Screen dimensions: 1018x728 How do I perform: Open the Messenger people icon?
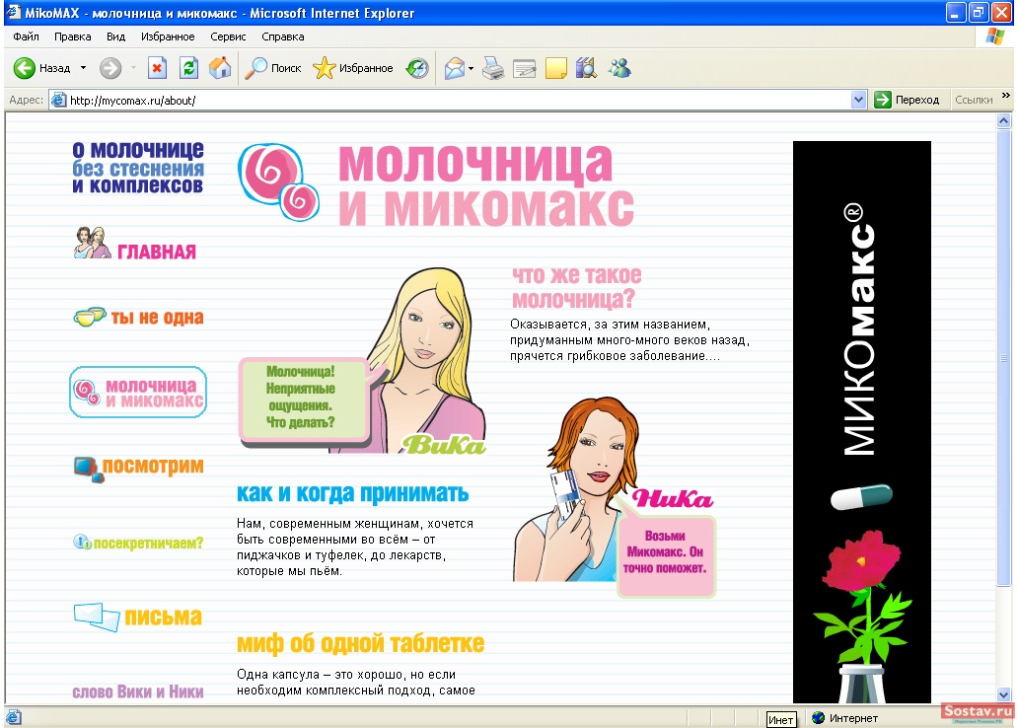pos(619,67)
